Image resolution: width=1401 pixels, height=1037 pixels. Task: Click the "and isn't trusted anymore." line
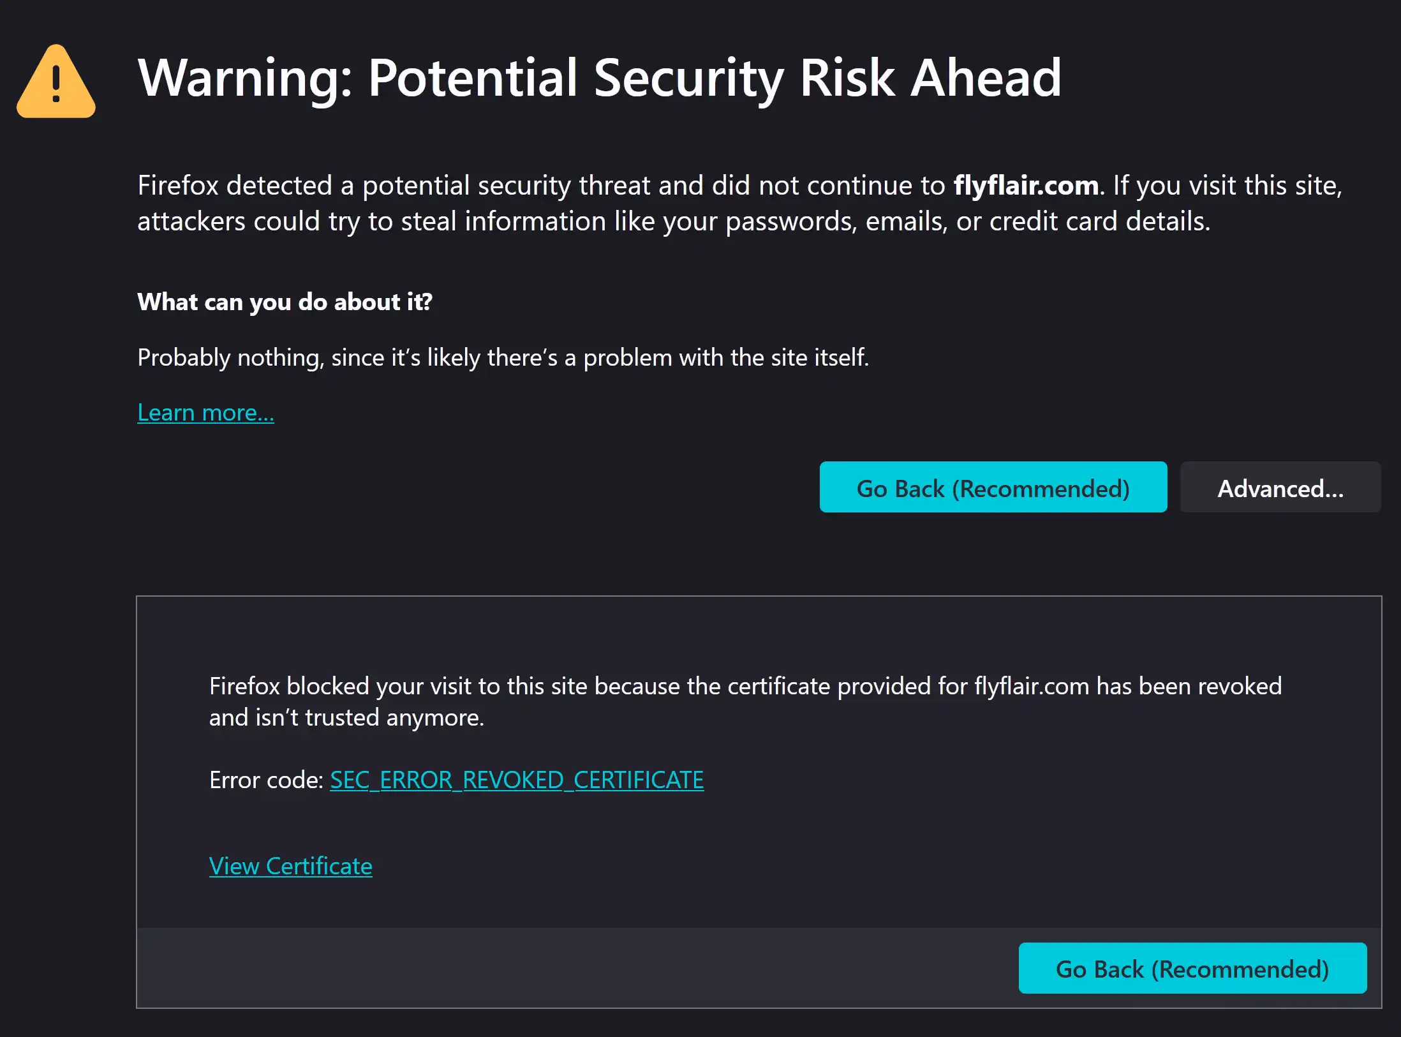pos(346,718)
